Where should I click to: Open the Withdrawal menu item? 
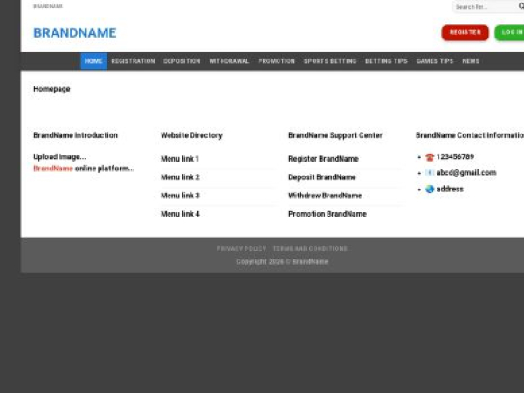pos(229,61)
